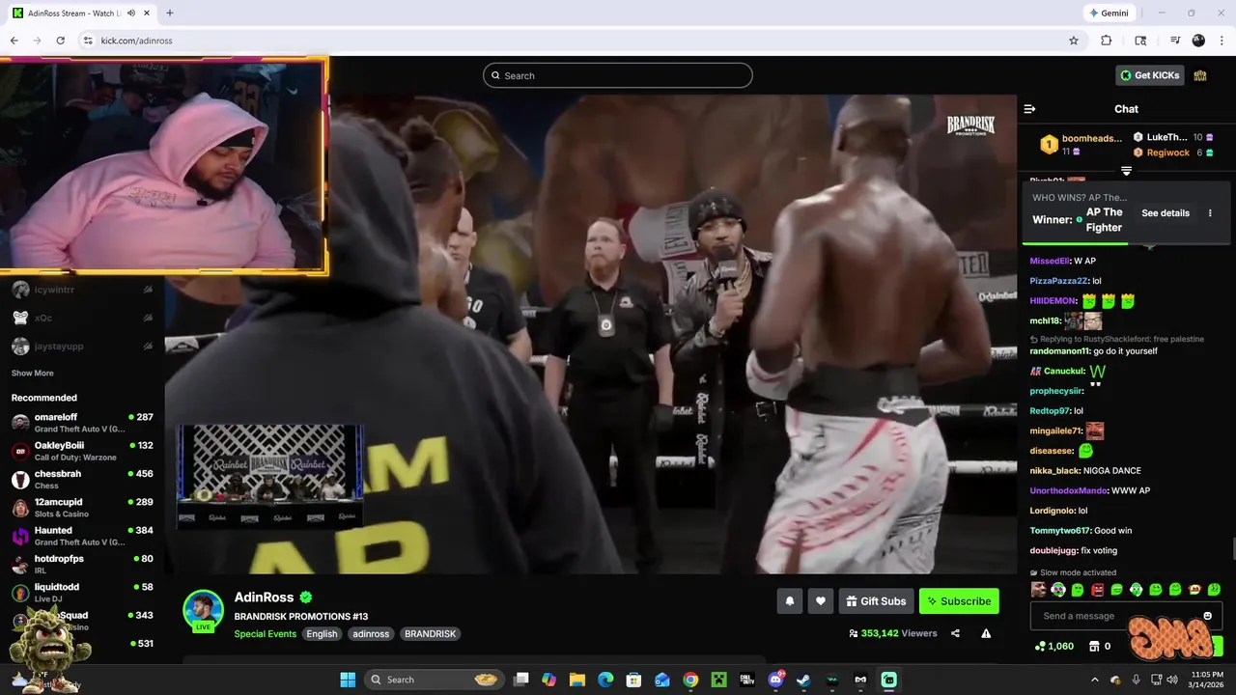Open the channel points balance 1,060
1236x695 pixels.
pos(1053,646)
